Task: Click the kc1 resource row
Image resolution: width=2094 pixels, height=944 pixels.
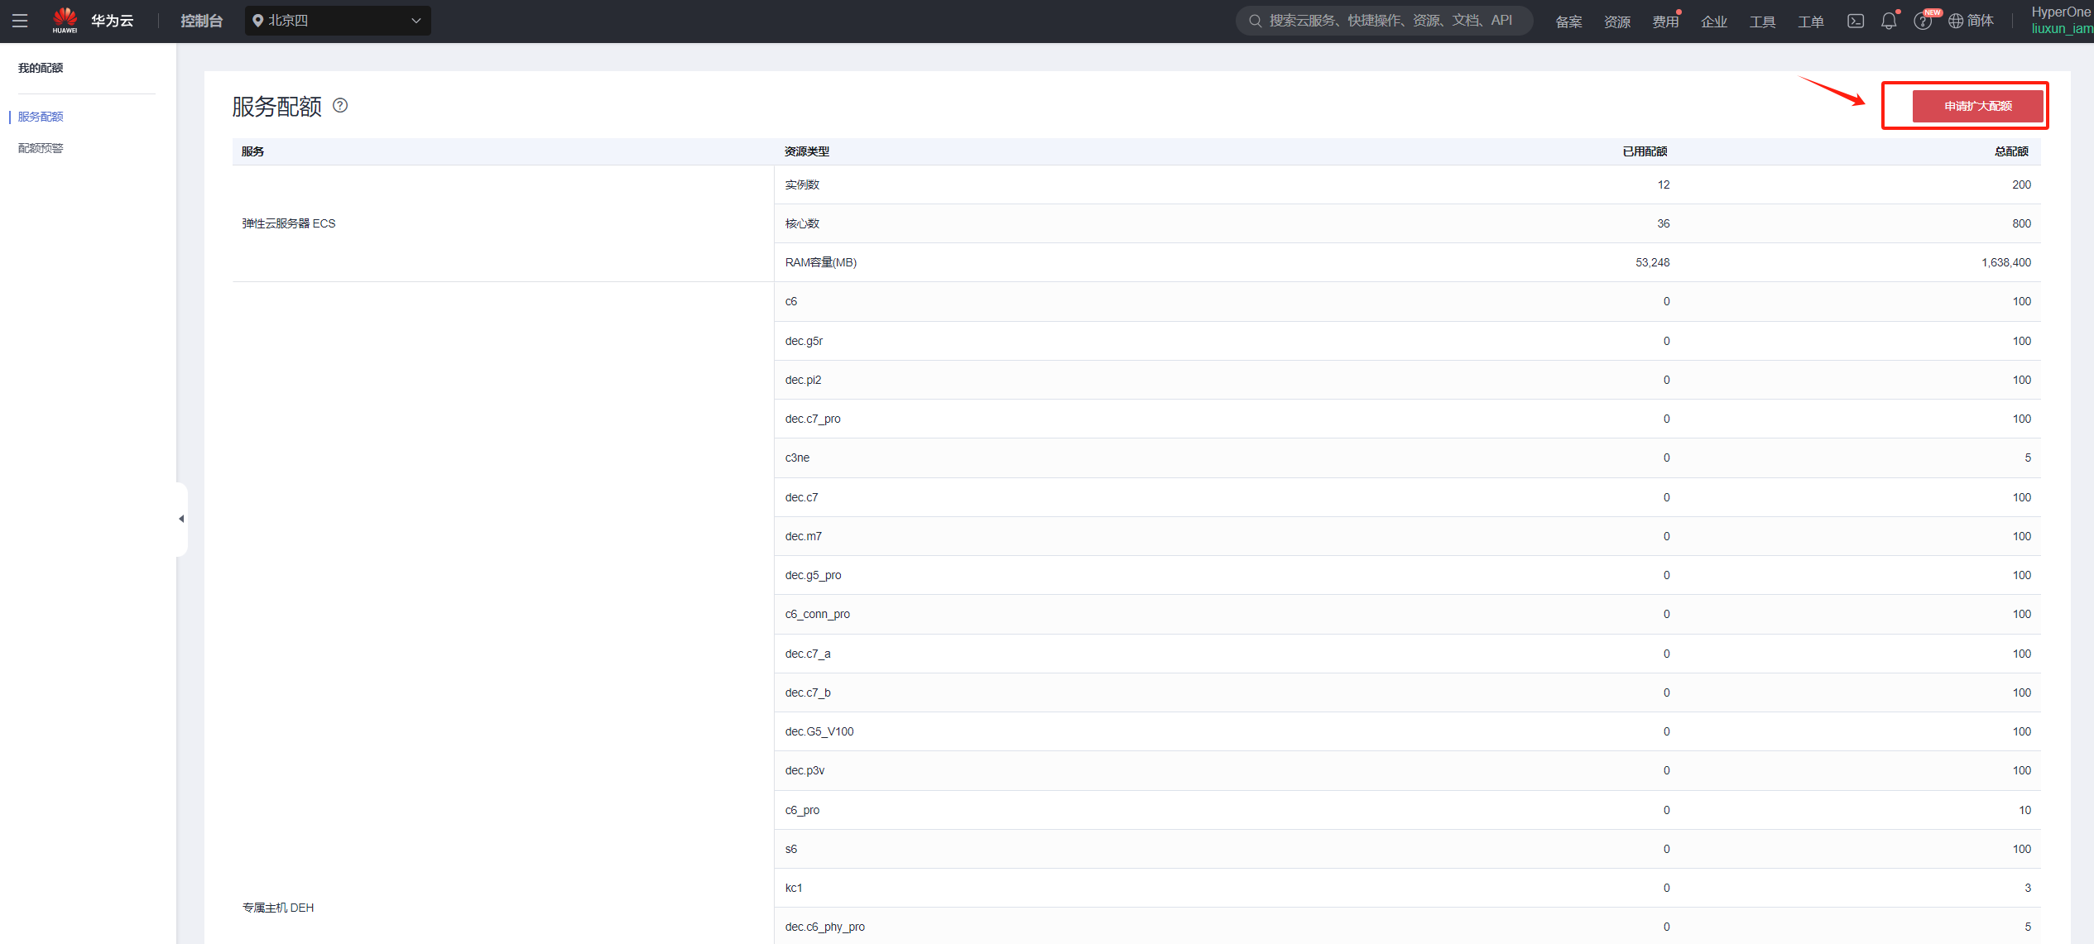Action: point(1407,888)
